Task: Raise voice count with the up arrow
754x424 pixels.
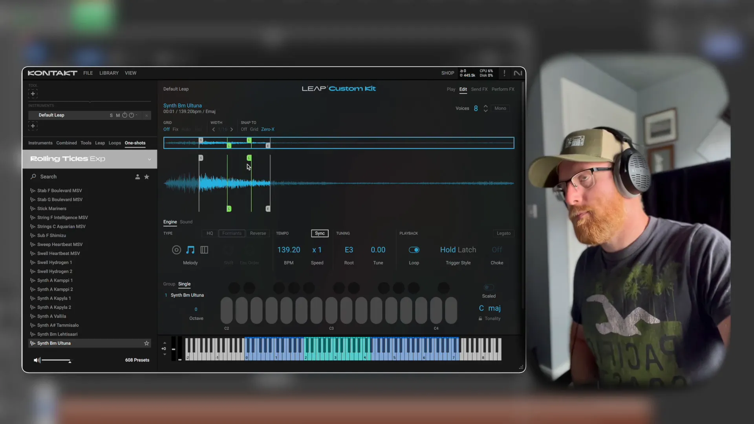Action: coord(486,106)
